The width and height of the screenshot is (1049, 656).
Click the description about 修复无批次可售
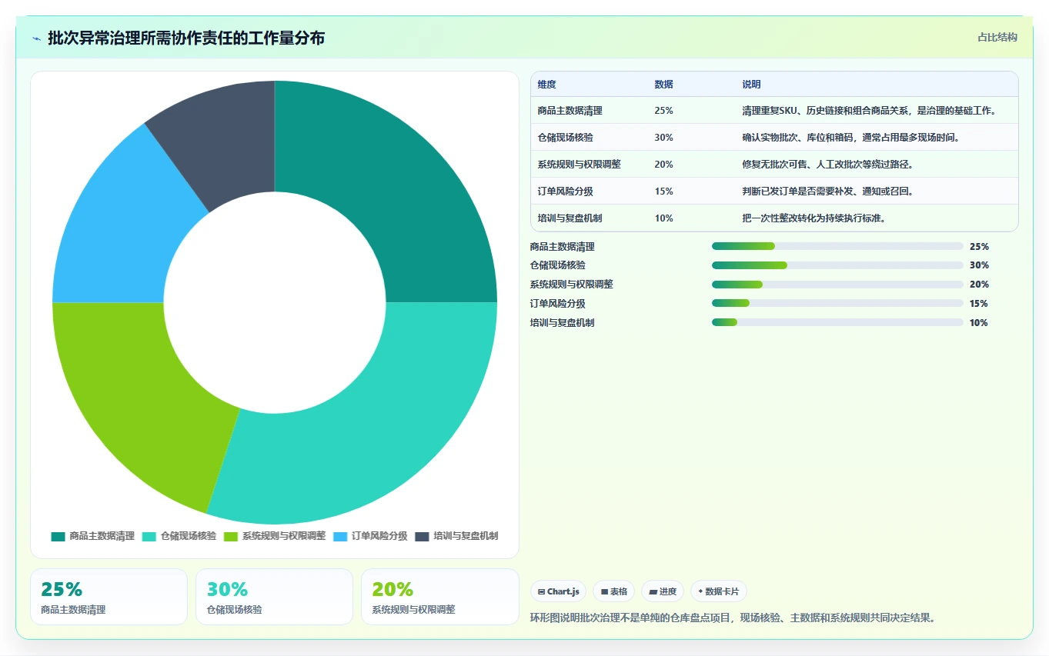point(827,165)
